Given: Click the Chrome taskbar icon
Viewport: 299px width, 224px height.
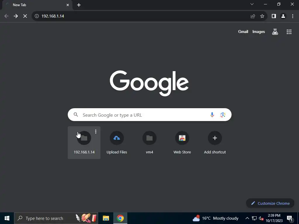Looking at the screenshot, I should tap(120, 218).
